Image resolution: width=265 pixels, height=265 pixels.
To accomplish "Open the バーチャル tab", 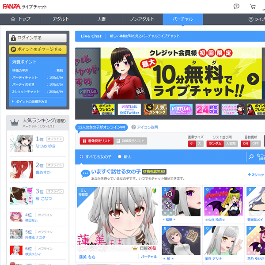I will tap(183, 19).
